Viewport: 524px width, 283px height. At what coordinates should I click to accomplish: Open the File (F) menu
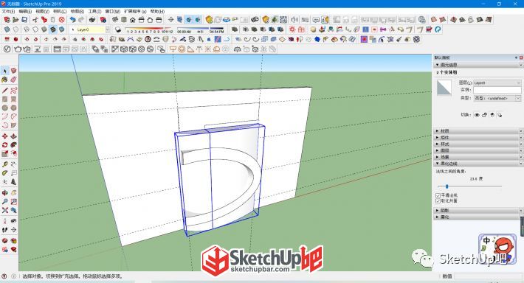[8, 11]
